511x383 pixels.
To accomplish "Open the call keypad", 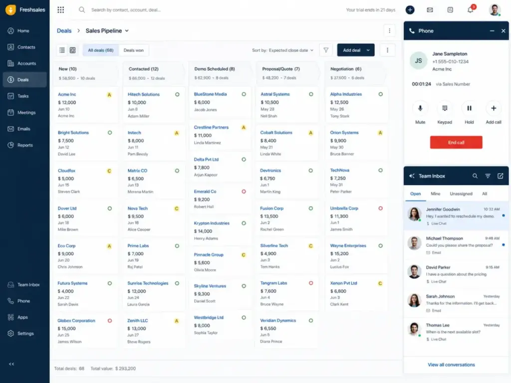I will [445, 108].
